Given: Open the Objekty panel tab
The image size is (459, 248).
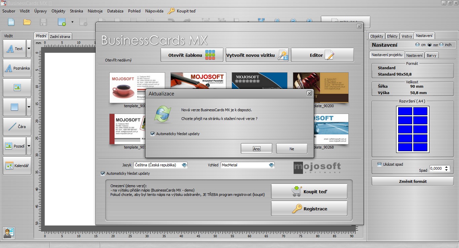Looking at the screenshot, I should [377, 36].
